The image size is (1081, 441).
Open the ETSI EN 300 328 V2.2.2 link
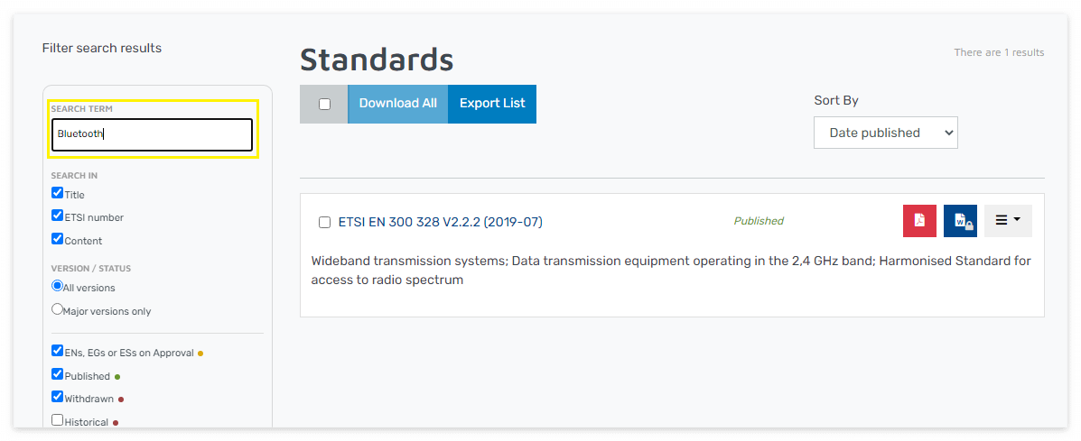(441, 222)
